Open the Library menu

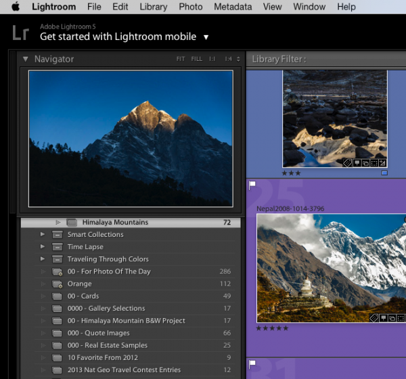(153, 7)
